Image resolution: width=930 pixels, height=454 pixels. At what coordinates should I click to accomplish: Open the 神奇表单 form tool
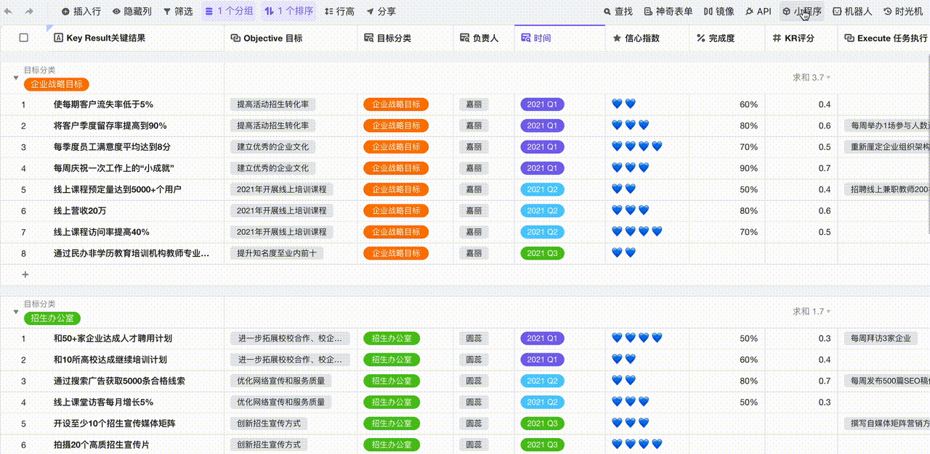pos(668,12)
